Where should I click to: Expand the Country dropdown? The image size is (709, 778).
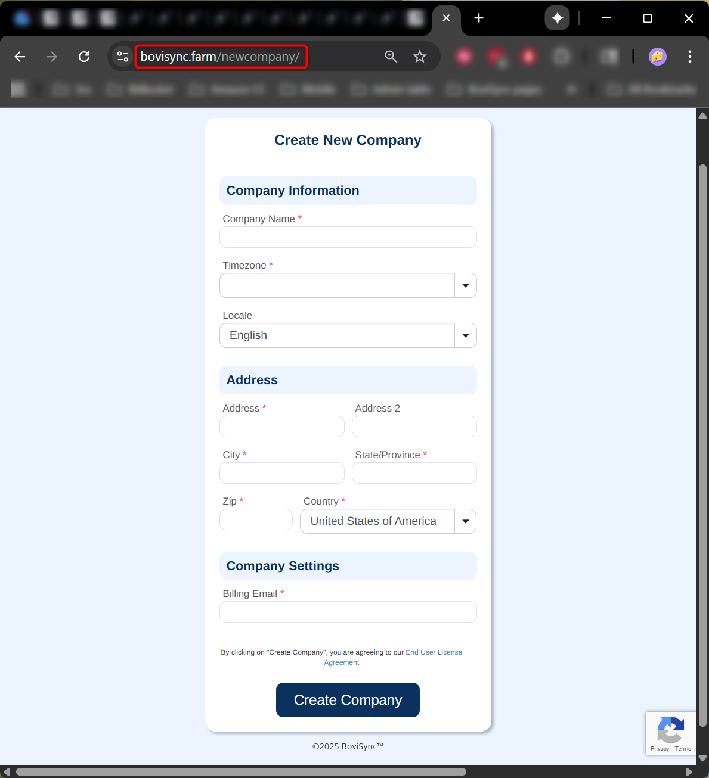[x=465, y=521]
